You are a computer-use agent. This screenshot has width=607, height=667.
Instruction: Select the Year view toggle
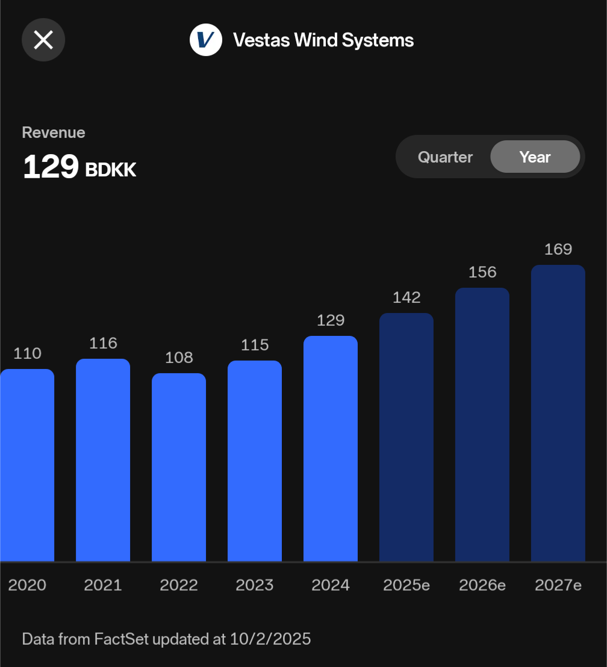click(x=535, y=157)
